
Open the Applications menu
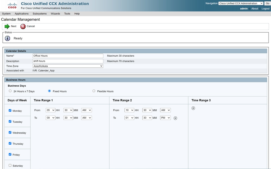pyautogui.click(x=22, y=14)
